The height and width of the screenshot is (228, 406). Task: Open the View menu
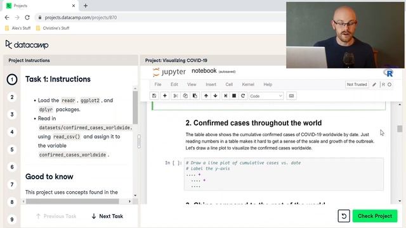point(192,84)
